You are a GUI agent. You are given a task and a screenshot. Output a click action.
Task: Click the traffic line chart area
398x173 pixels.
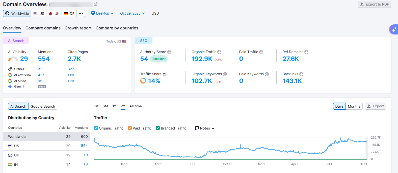tap(230, 148)
